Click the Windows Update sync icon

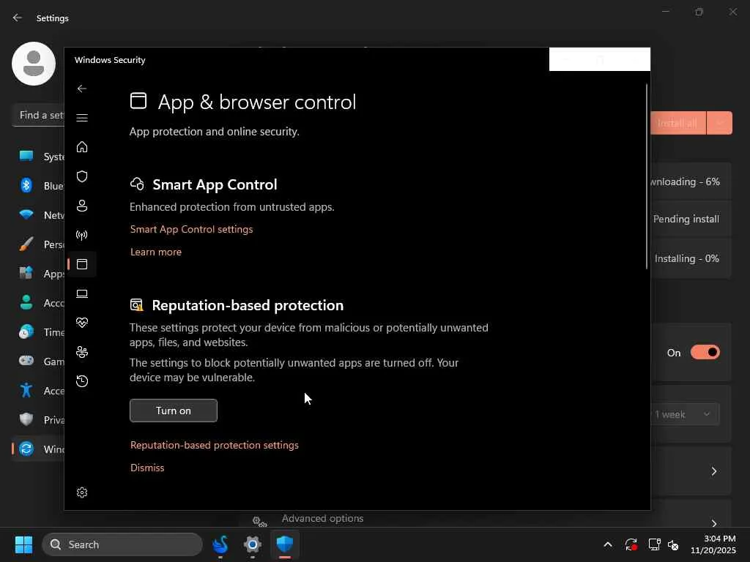[26, 449]
